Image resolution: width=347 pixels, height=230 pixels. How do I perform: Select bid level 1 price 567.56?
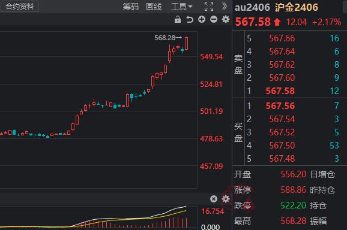280,106
